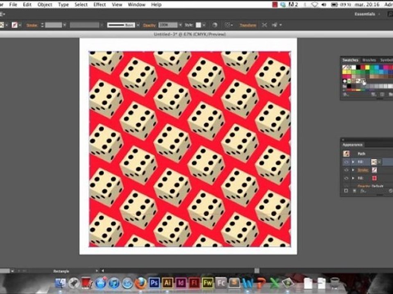This screenshot has height=294, width=393.
Task: Open Flash from the Dock
Action: [x=194, y=283]
